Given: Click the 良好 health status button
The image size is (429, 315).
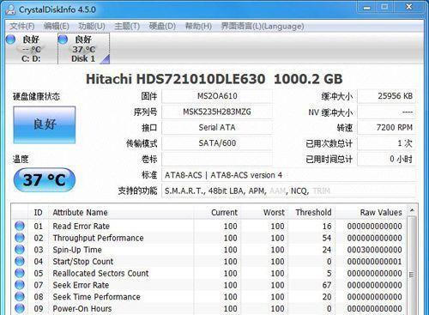Looking at the screenshot, I should pyautogui.click(x=45, y=124).
